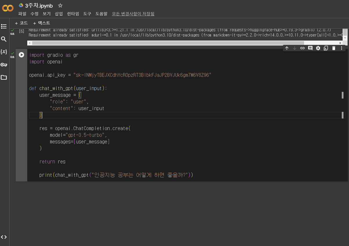Click the 'return res' line
Viewport: 349px width, 246px height.
(x=52, y=162)
